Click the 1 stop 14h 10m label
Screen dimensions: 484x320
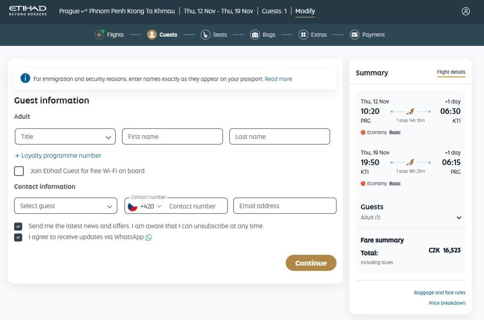(411, 121)
